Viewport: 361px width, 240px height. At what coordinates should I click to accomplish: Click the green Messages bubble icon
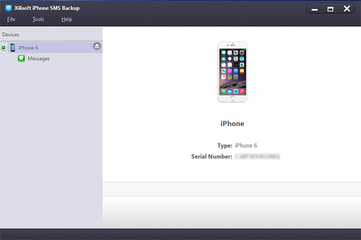(21, 58)
